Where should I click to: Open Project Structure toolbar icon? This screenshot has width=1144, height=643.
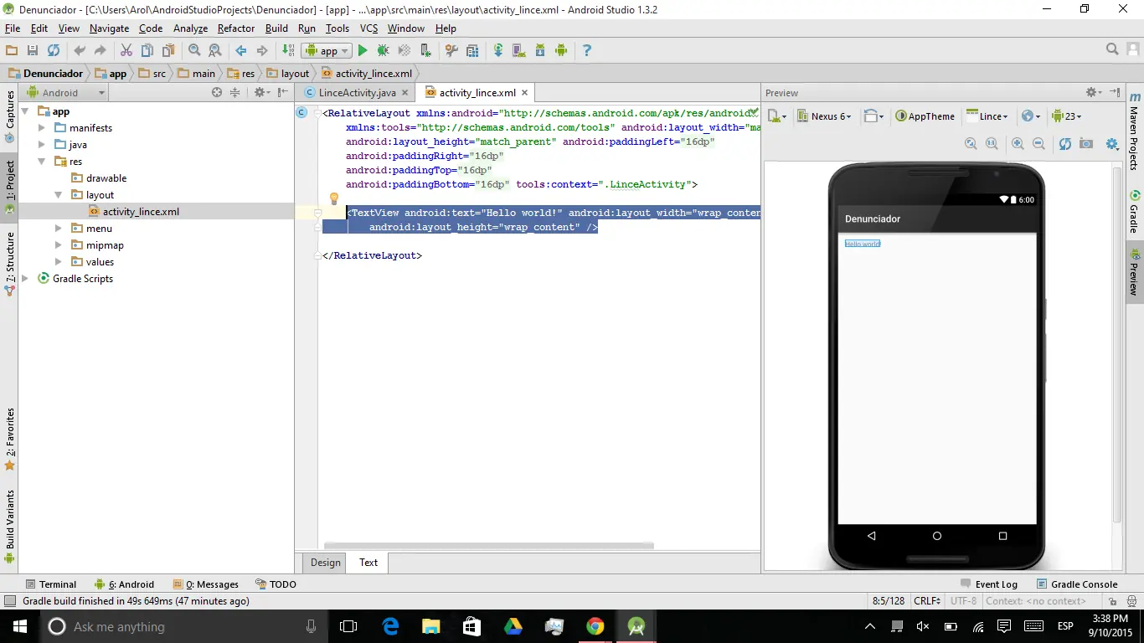point(472,50)
